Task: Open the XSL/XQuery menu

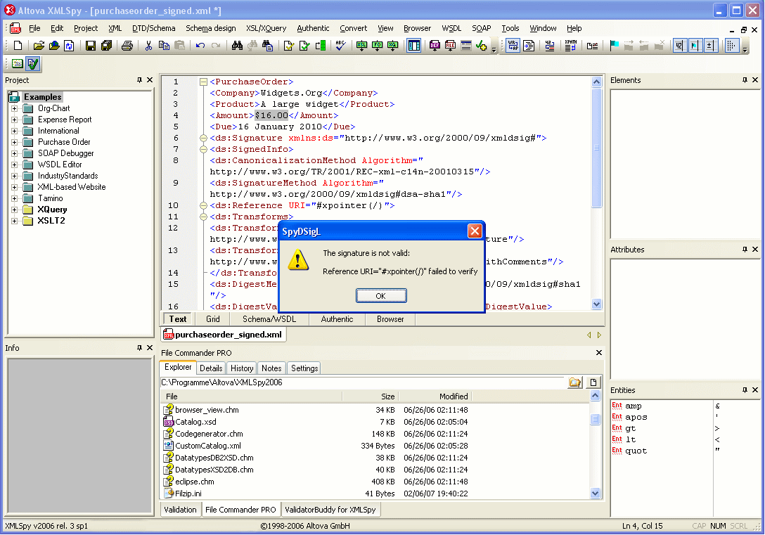Action: tap(266, 28)
